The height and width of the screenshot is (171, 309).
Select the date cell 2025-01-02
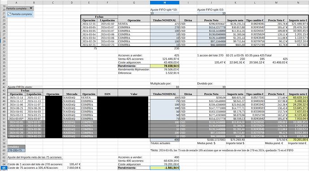point(107,24)
